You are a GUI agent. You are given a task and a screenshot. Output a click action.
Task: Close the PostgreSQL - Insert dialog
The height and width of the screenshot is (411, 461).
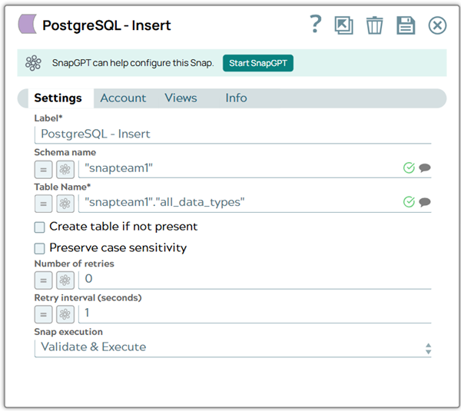point(437,25)
